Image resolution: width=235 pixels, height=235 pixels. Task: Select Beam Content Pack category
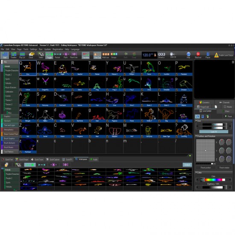coord(10,134)
